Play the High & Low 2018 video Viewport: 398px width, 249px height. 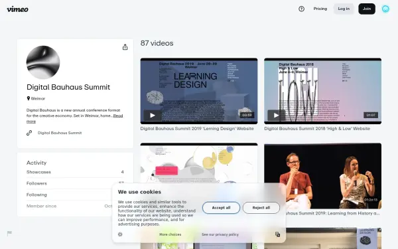coord(276,116)
